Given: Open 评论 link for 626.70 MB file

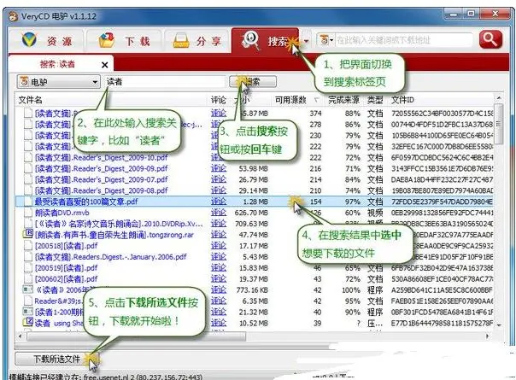Looking at the screenshot, I should 219,213.
